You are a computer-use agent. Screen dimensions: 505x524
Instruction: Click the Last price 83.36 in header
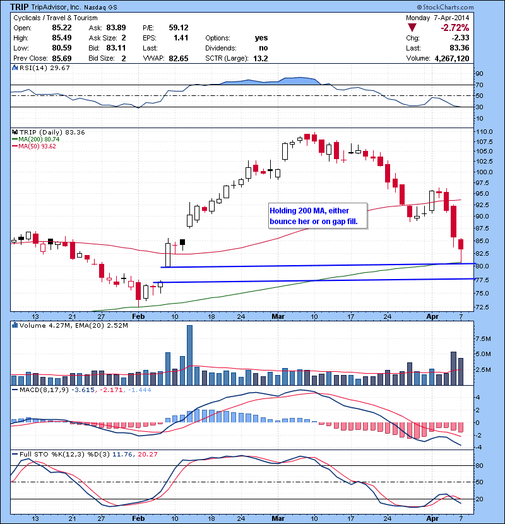[x=460, y=48]
